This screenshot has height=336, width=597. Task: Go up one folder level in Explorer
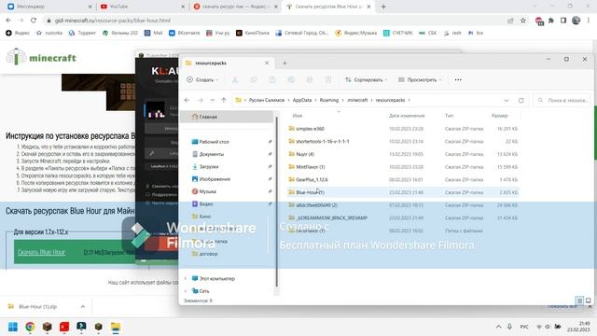point(224,100)
